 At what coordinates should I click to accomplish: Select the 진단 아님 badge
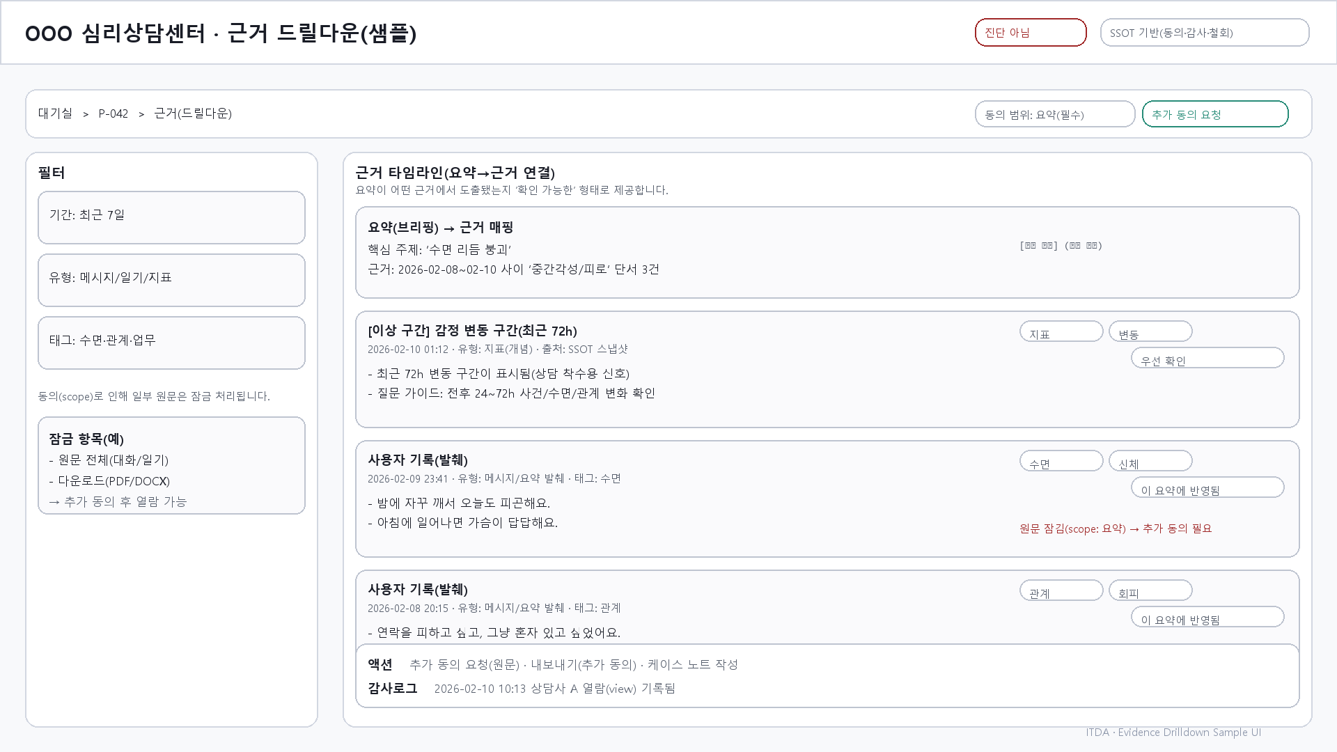click(x=1031, y=32)
